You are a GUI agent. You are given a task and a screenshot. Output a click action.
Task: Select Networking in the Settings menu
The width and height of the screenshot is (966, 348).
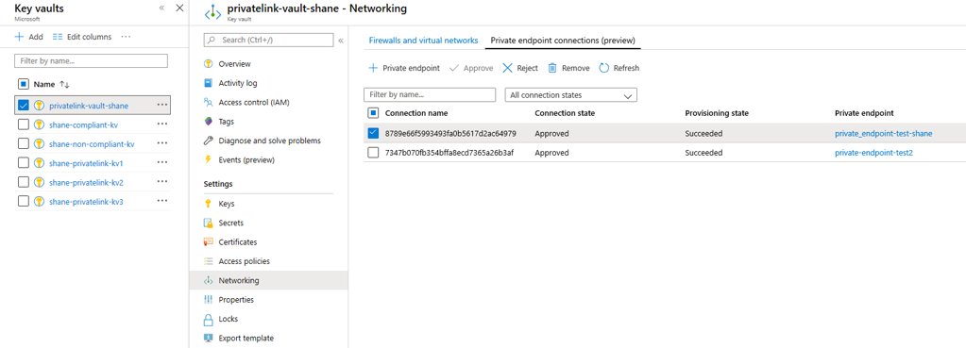pos(268,280)
